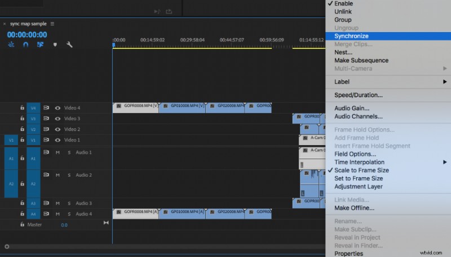Screen dimensions: 451x257
Task: Toggle Sync Lock for Audio 2
Action: click(46, 175)
